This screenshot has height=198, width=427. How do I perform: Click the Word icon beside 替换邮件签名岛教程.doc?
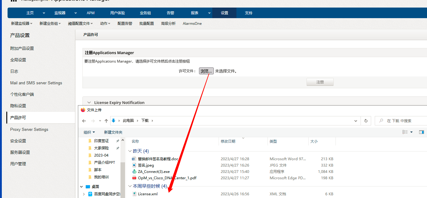(x=134, y=159)
